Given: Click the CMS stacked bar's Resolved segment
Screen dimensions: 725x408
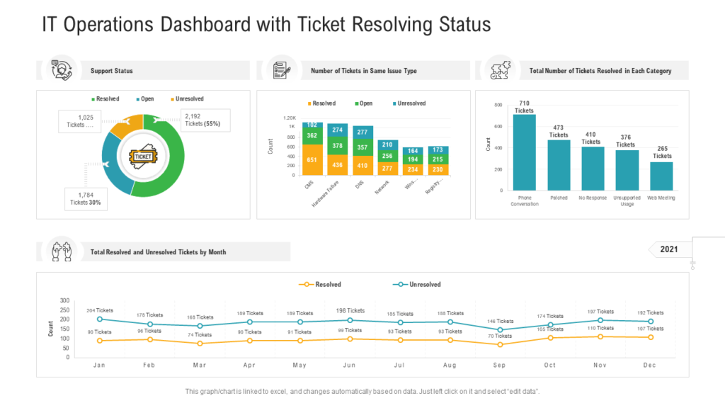Looking at the screenshot, I should pos(312,160).
